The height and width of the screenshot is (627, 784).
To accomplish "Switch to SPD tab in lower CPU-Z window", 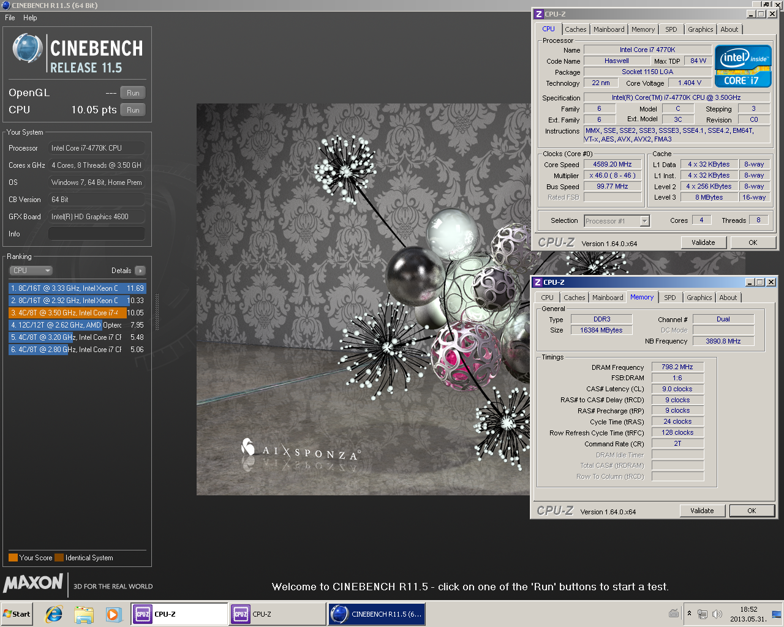I will click(670, 298).
